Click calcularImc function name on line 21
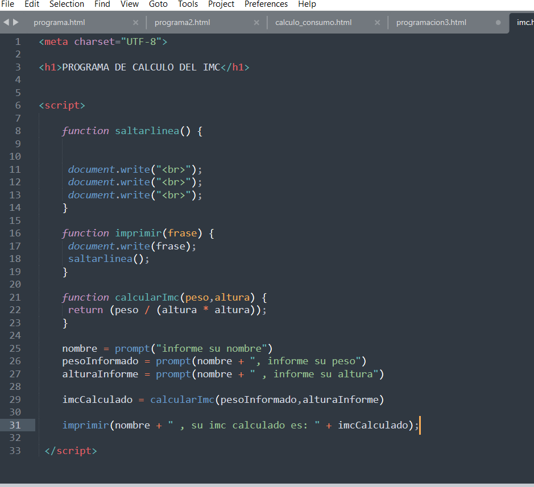This screenshot has width=534, height=487. 147,297
